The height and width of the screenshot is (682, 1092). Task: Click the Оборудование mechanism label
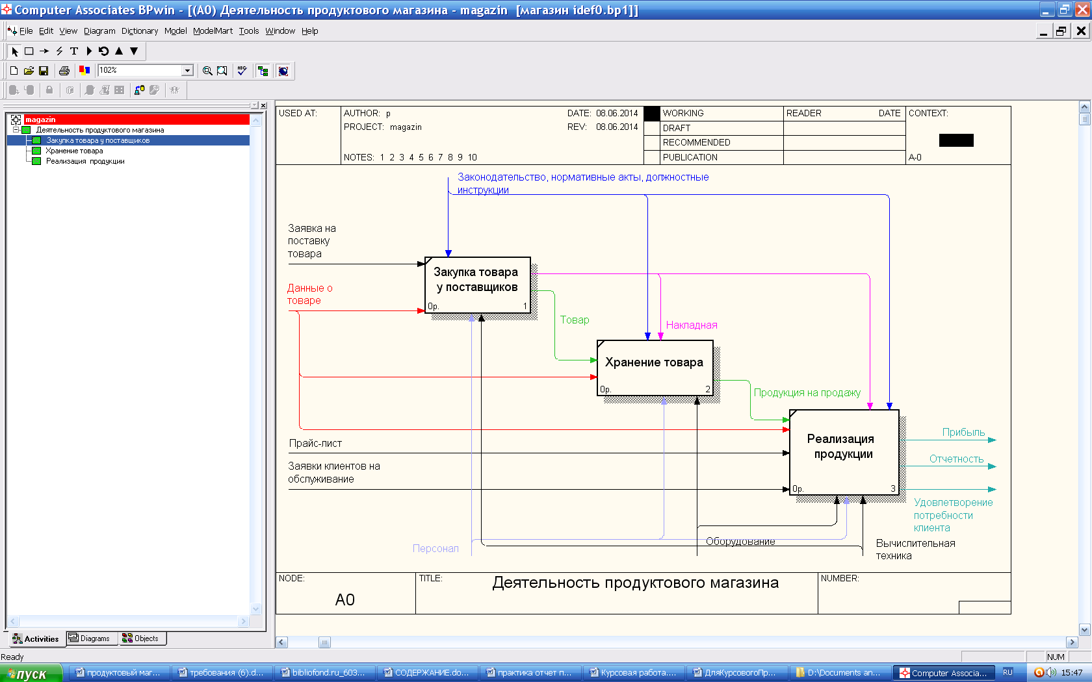click(740, 541)
